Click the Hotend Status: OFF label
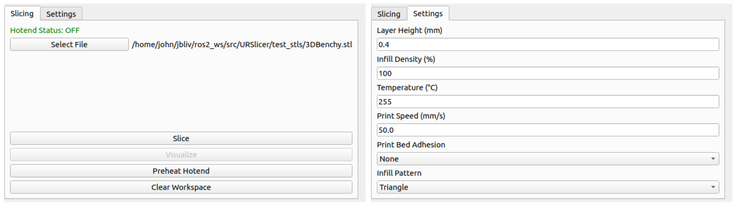Viewport: 733px width, 203px height. point(45,30)
